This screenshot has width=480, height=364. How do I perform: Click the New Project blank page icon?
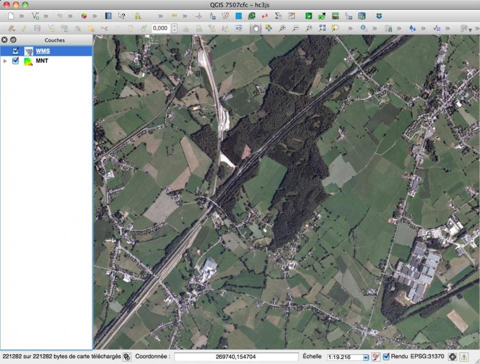tap(10, 16)
